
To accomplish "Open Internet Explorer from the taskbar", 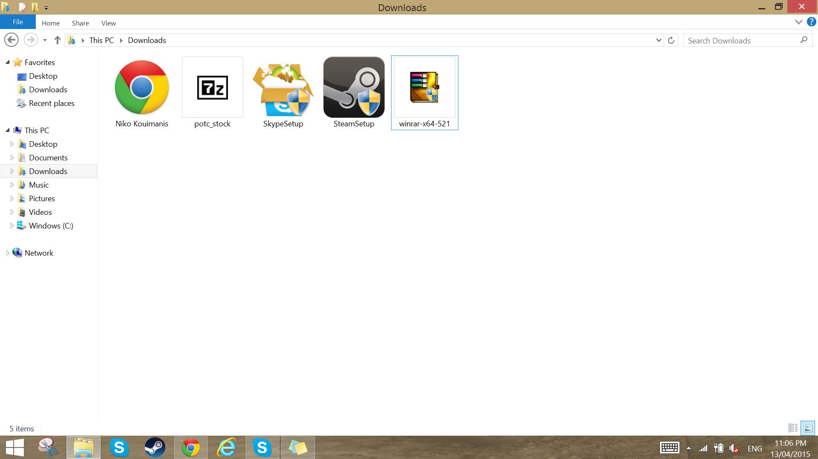I will (227, 448).
